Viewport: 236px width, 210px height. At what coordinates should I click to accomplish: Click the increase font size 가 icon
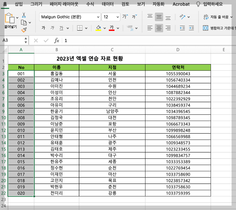[124, 17]
